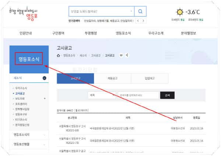The image size is (221, 156).
Task: Open 포토갤러리 in the sidebar
Action: [x=21, y=104]
